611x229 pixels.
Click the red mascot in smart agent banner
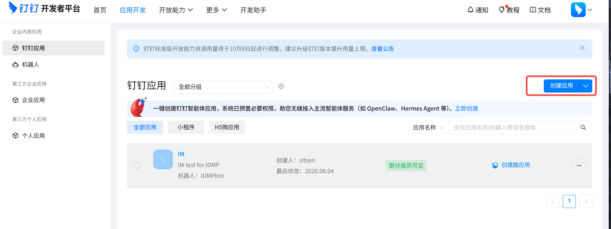coord(139,107)
